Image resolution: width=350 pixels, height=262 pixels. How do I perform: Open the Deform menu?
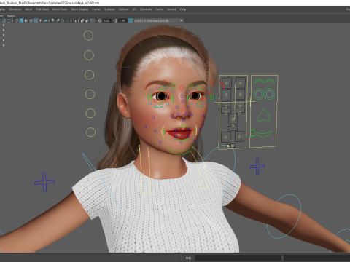(x=123, y=9)
